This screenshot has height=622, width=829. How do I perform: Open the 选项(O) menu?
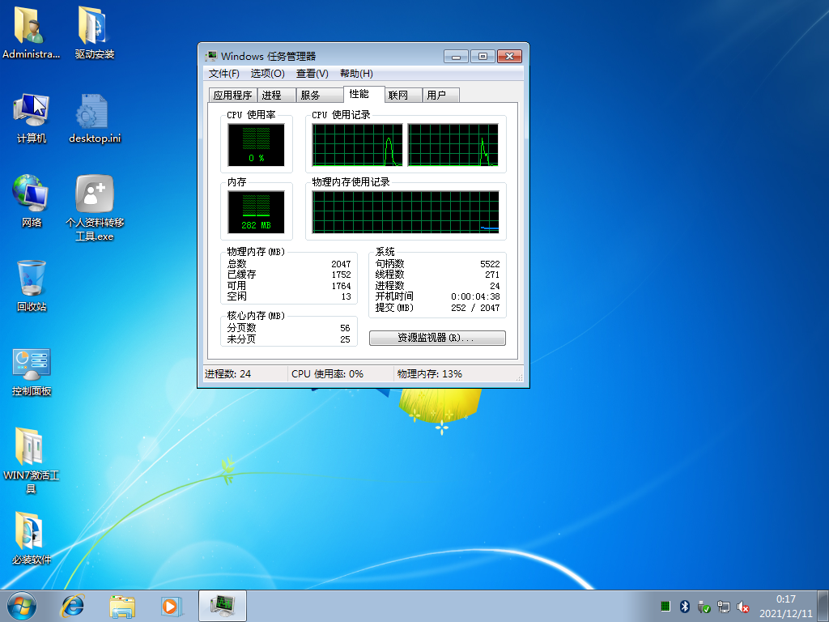(267, 74)
